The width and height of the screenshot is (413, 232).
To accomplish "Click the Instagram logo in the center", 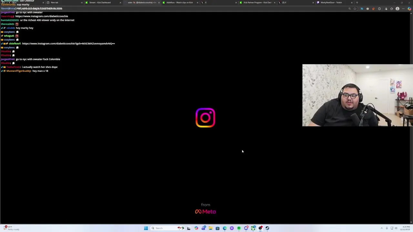I will pos(205,118).
